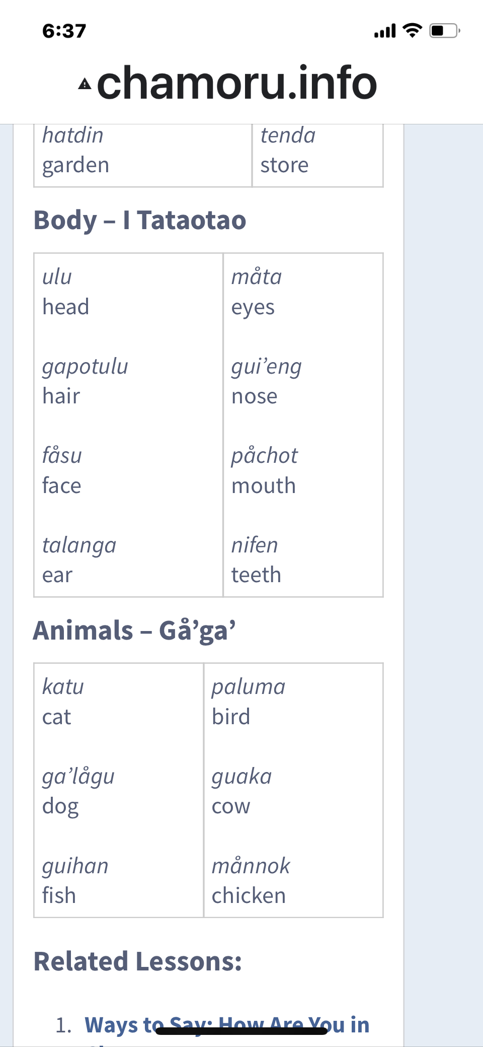
Task: Tap the chamoru.info address bar
Action: coord(236,83)
